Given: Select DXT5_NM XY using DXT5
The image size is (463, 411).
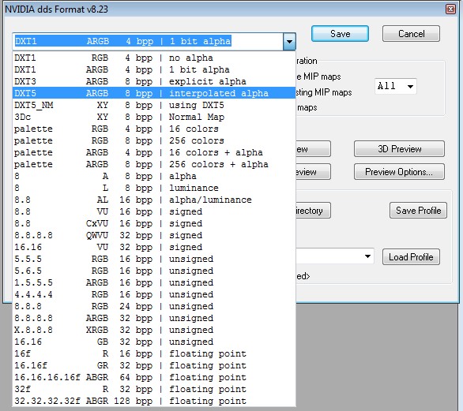Looking at the screenshot, I should pyautogui.click(x=154, y=105).
